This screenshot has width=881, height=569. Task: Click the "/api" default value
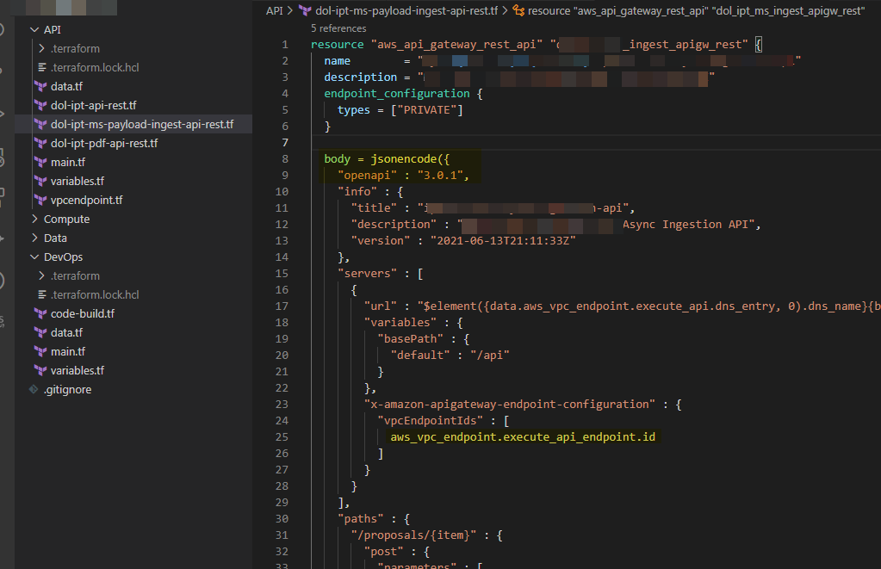(490, 355)
